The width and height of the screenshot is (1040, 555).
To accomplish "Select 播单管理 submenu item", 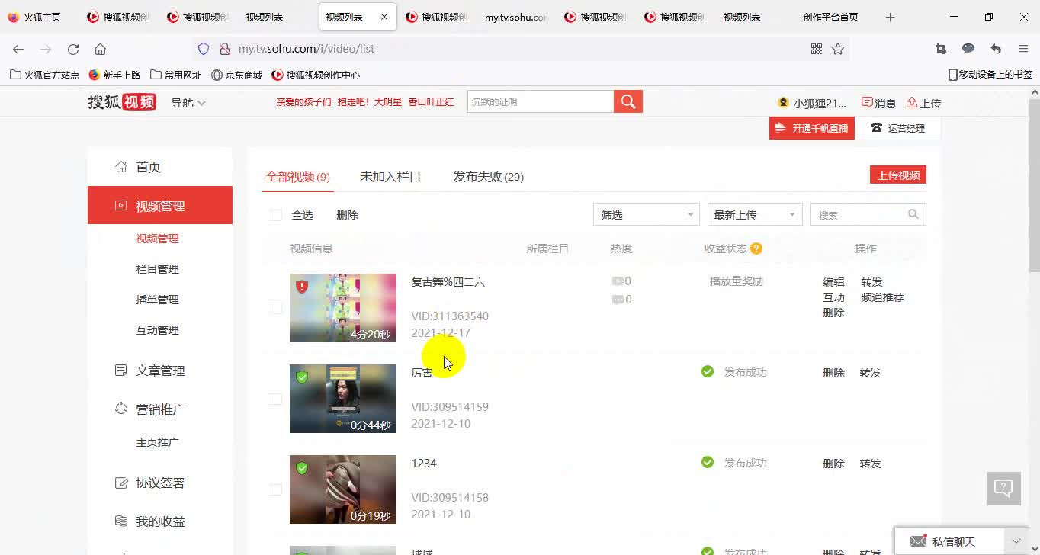I will [x=157, y=300].
